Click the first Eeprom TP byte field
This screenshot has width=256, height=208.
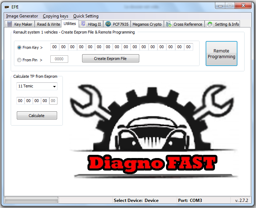coord(20,101)
